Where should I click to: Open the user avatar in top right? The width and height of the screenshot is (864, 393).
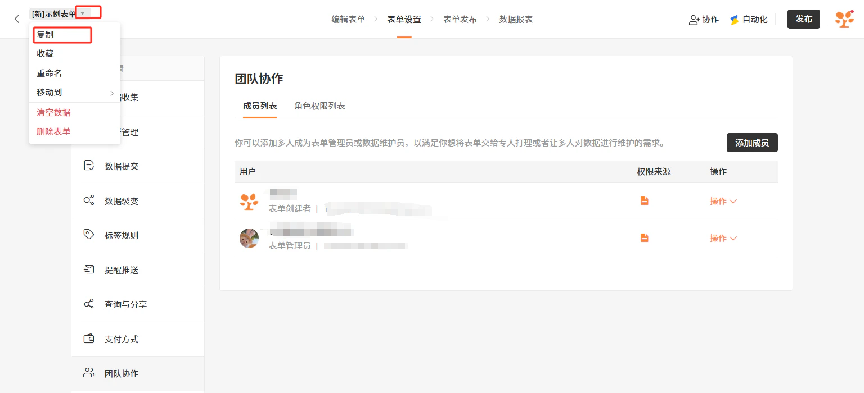(x=844, y=19)
